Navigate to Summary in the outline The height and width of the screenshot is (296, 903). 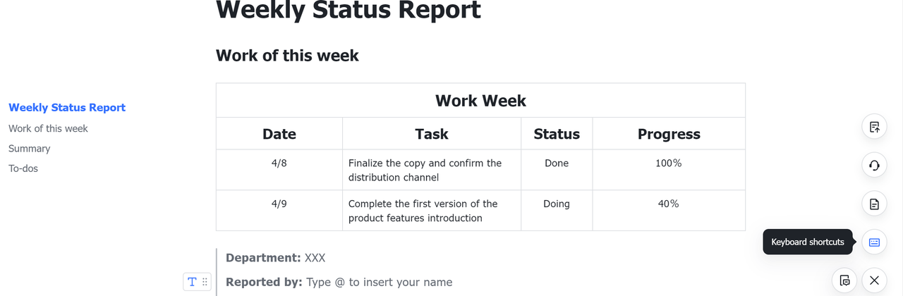tap(29, 149)
